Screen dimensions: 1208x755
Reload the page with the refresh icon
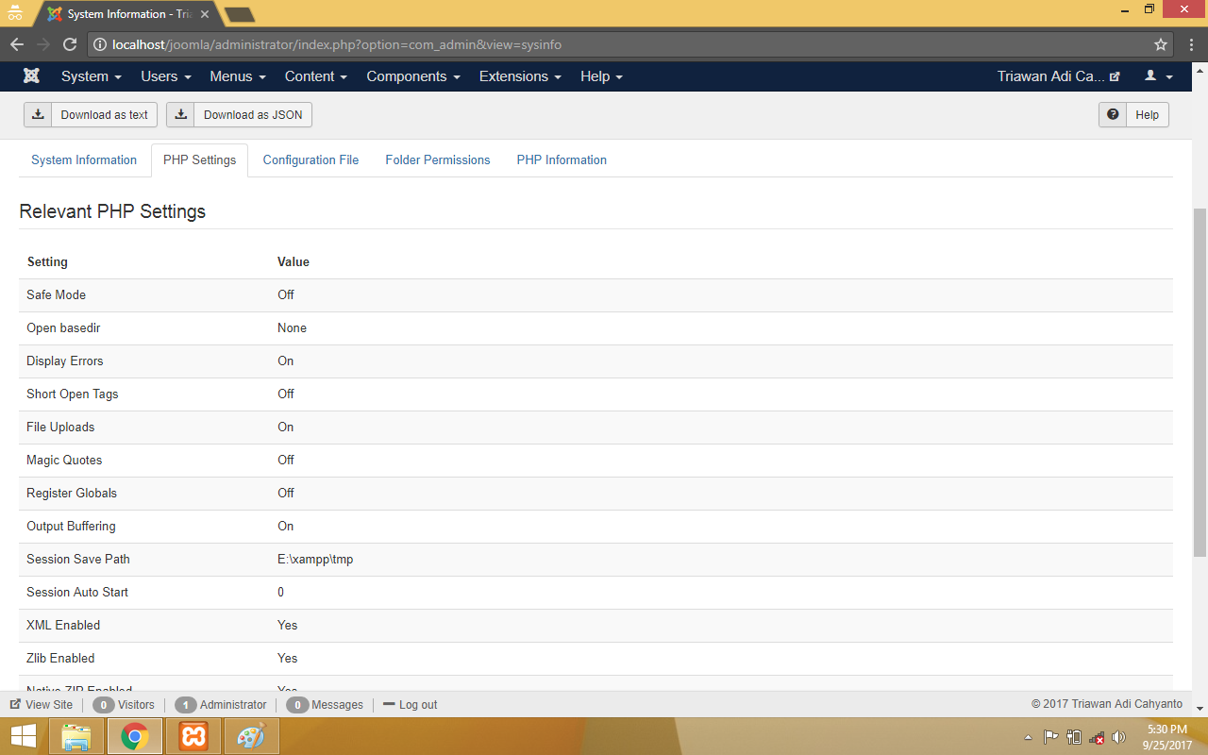(x=70, y=44)
